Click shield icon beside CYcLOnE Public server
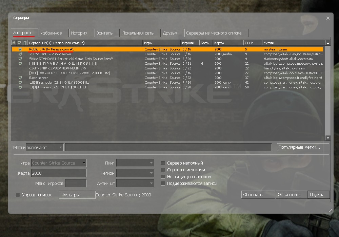This screenshot has width=339, height=237. tap(20, 54)
